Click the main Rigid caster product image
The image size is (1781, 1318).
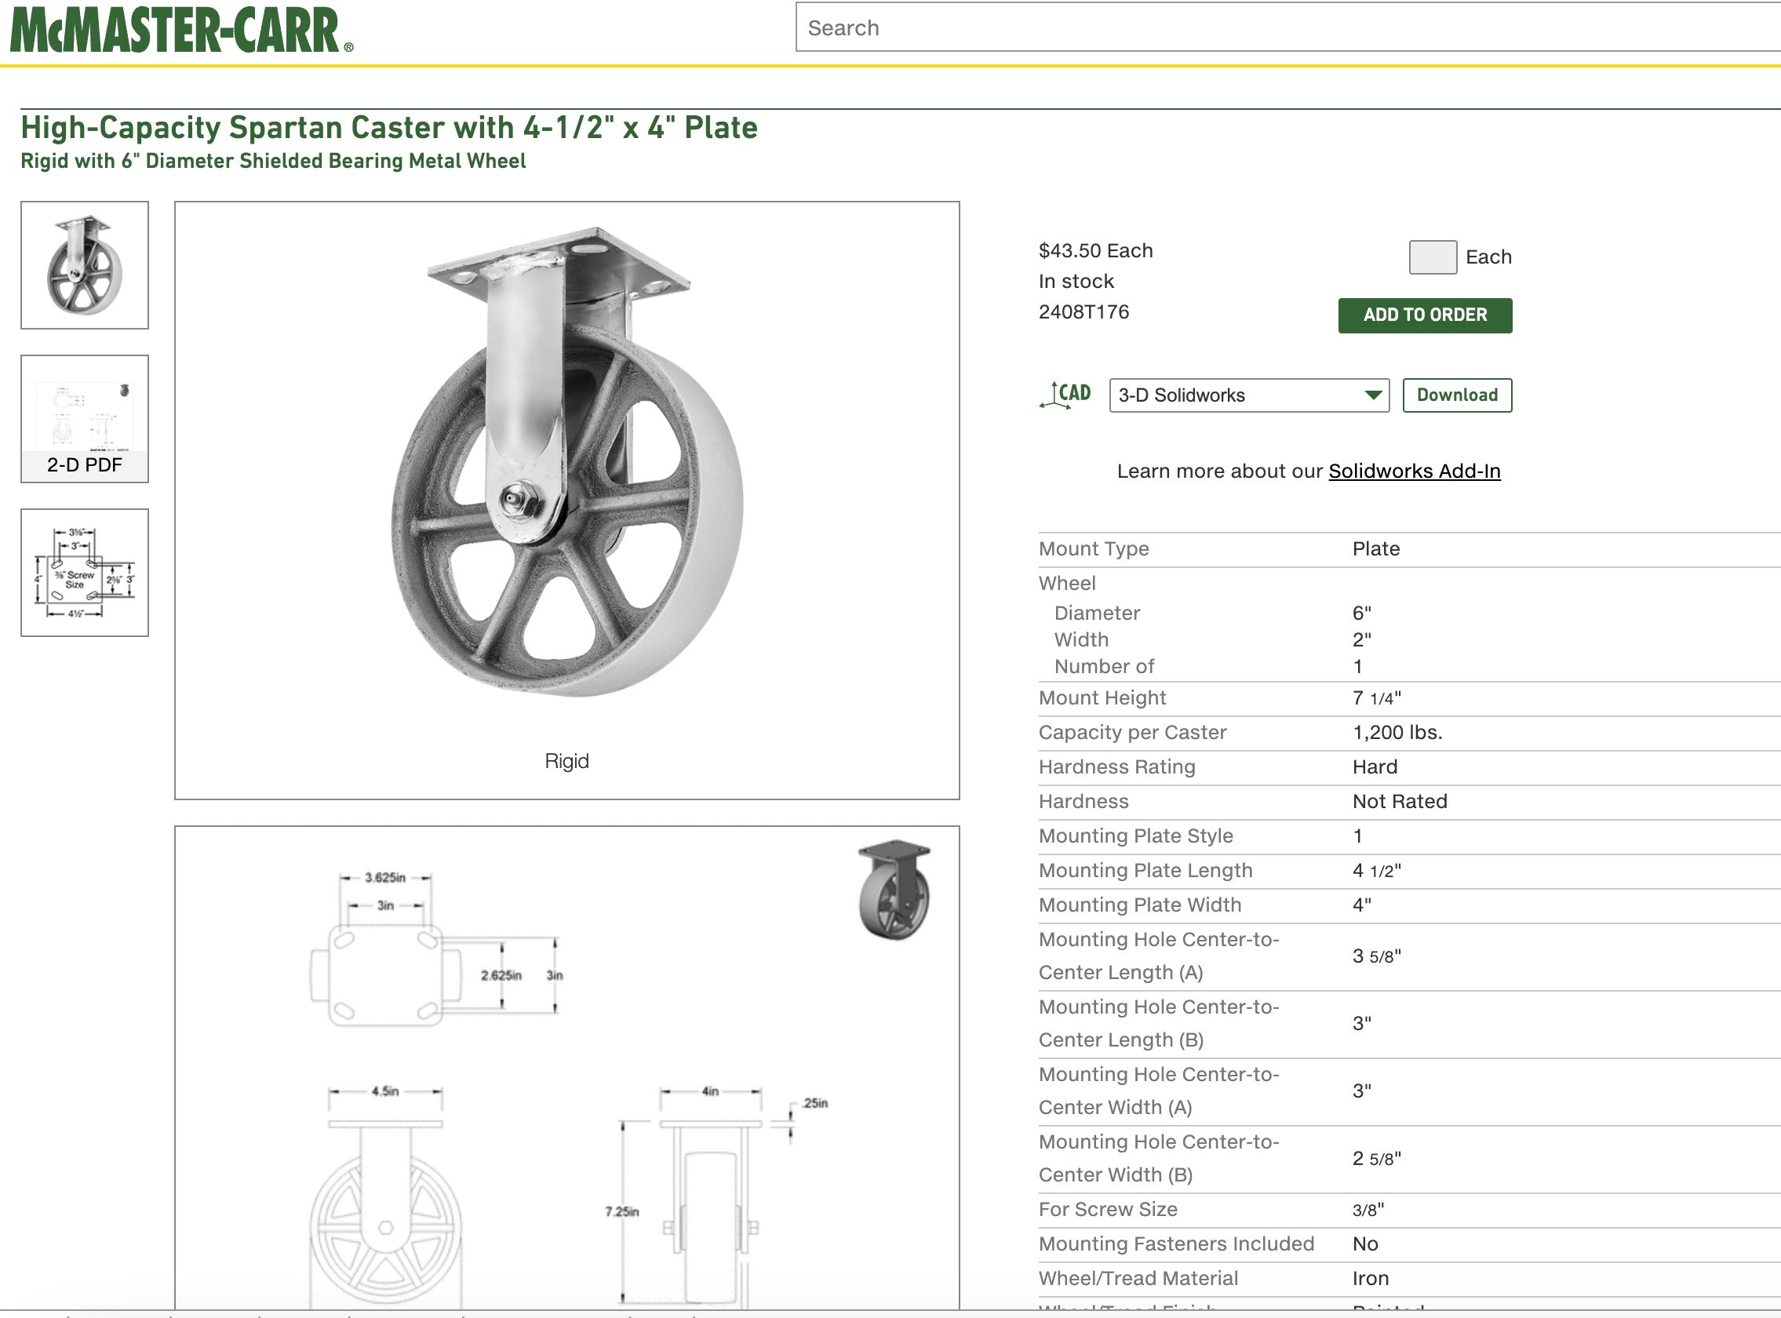pyautogui.click(x=566, y=463)
